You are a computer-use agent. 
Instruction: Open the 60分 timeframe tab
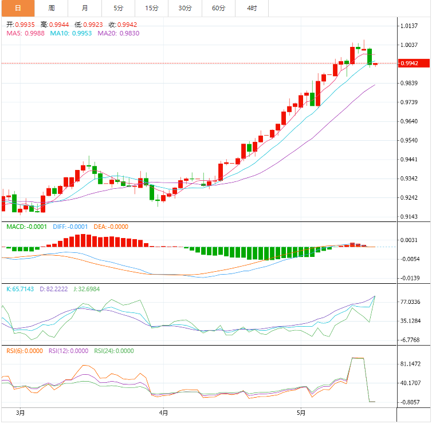(x=218, y=8)
